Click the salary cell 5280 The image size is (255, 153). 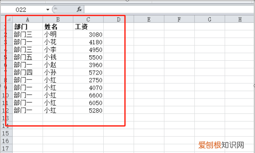point(88,110)
